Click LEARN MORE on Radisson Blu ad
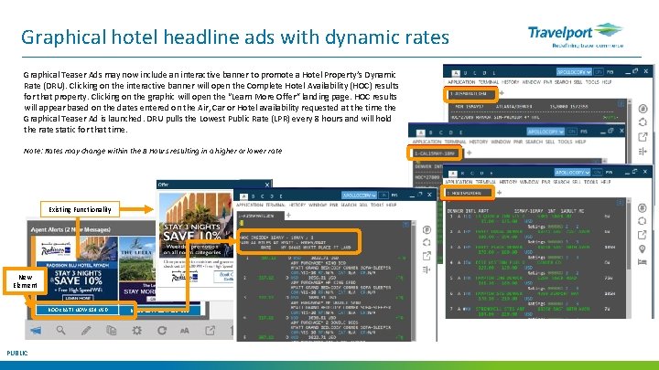The image size is (659, 370). click(79, 298)
